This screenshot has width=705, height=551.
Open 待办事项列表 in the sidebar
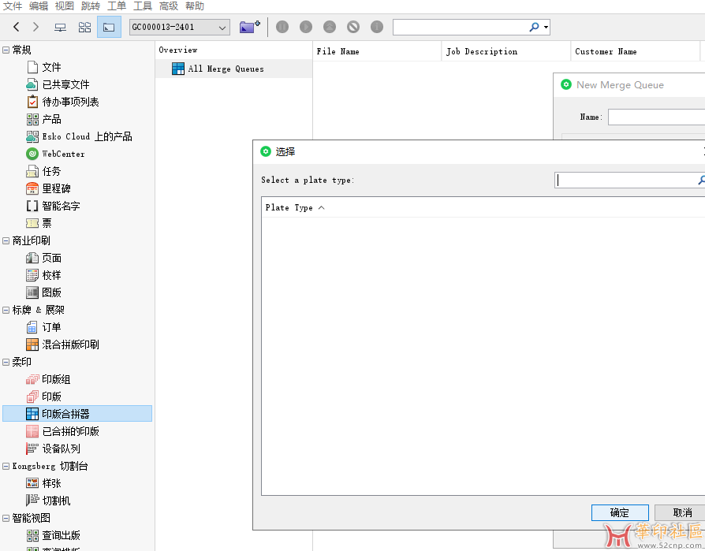tap(70, 102)
